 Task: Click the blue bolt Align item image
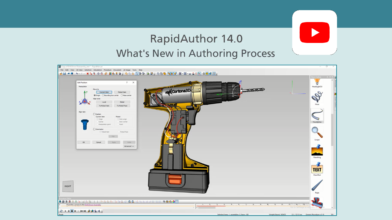85,124
